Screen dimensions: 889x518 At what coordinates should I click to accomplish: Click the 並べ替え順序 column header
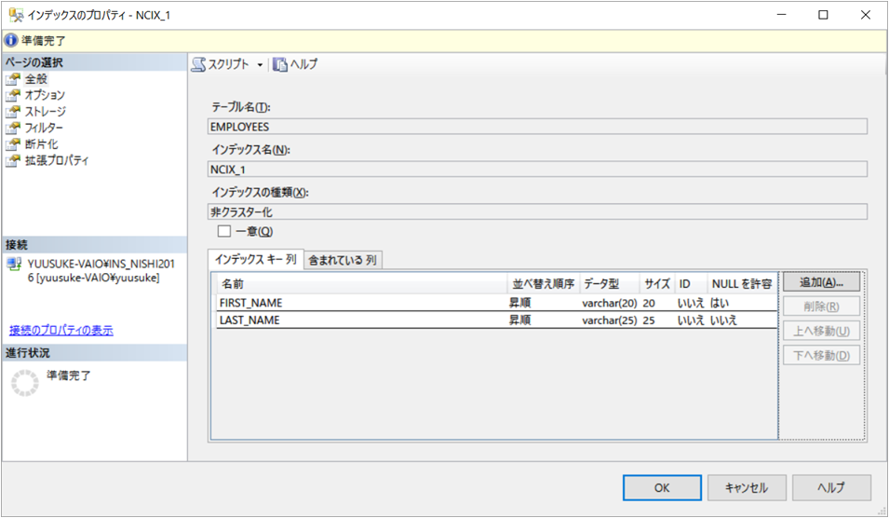[544, 283]
